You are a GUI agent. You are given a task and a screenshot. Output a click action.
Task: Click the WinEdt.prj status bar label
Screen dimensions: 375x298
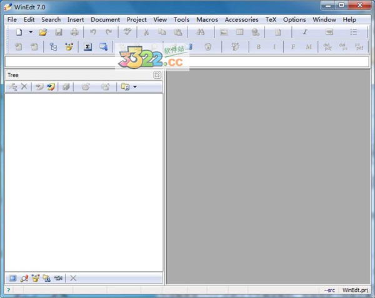356,290
